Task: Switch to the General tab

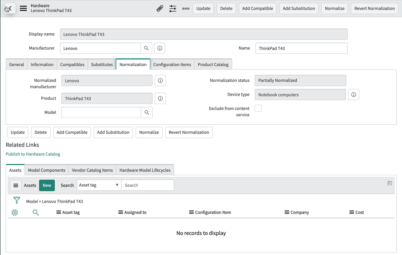Action: coord(17,64)
